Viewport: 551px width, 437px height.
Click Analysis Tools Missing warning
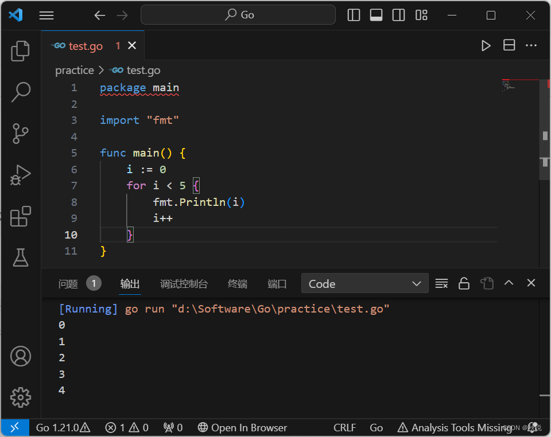point(455,427)
